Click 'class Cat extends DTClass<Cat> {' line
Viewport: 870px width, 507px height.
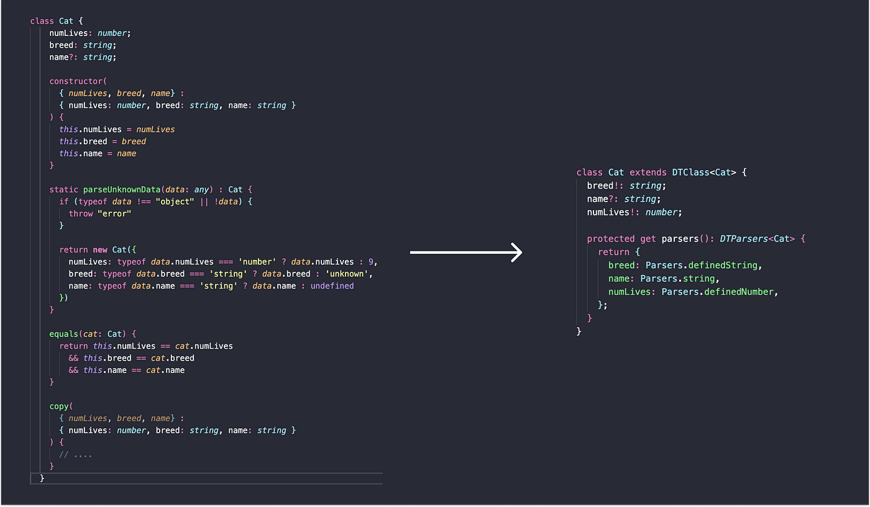[661, 173]
